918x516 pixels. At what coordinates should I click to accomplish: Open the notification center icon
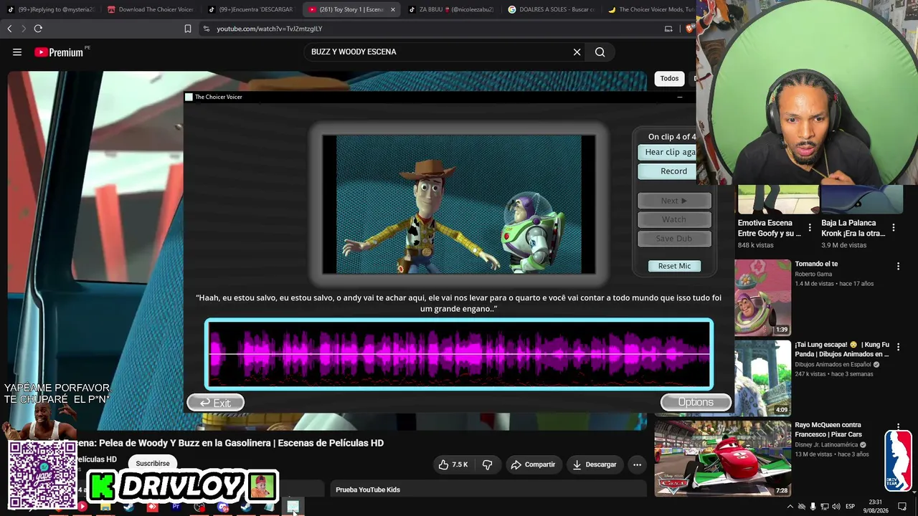(902, 507)
